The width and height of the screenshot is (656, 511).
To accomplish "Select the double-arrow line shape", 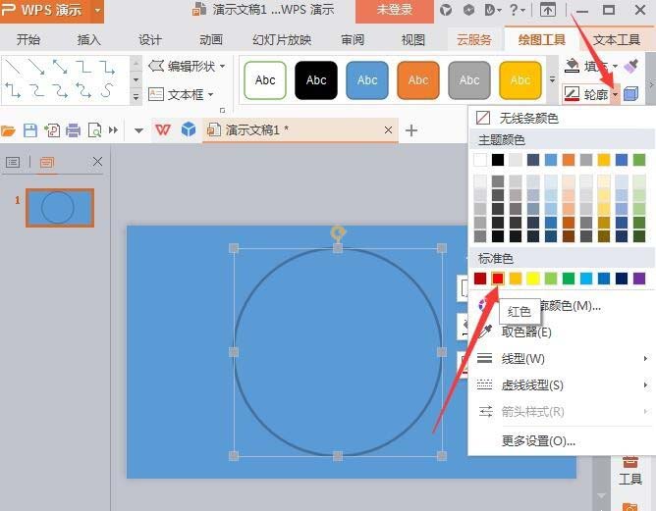I will pyautogui.click(x=60, y=67).
